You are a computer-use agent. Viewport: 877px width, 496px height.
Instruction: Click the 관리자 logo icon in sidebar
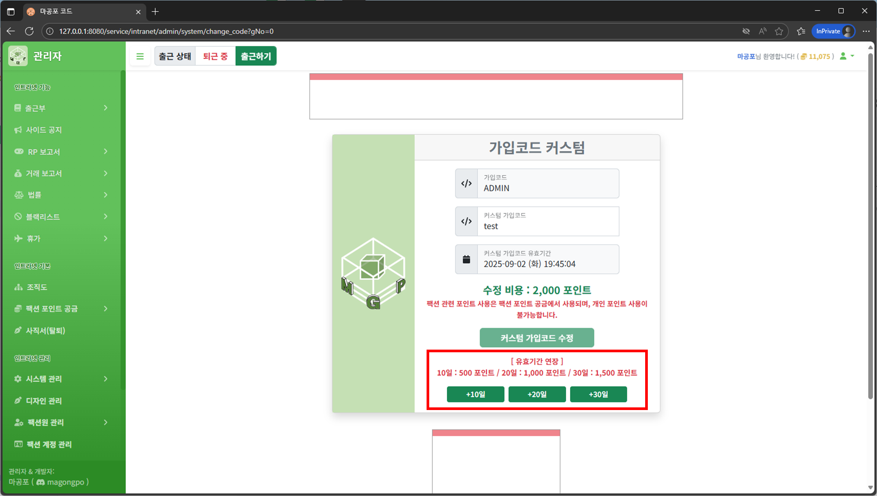(x=18, y=56)
